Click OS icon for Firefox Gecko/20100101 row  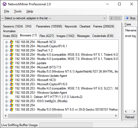point(11,110)
